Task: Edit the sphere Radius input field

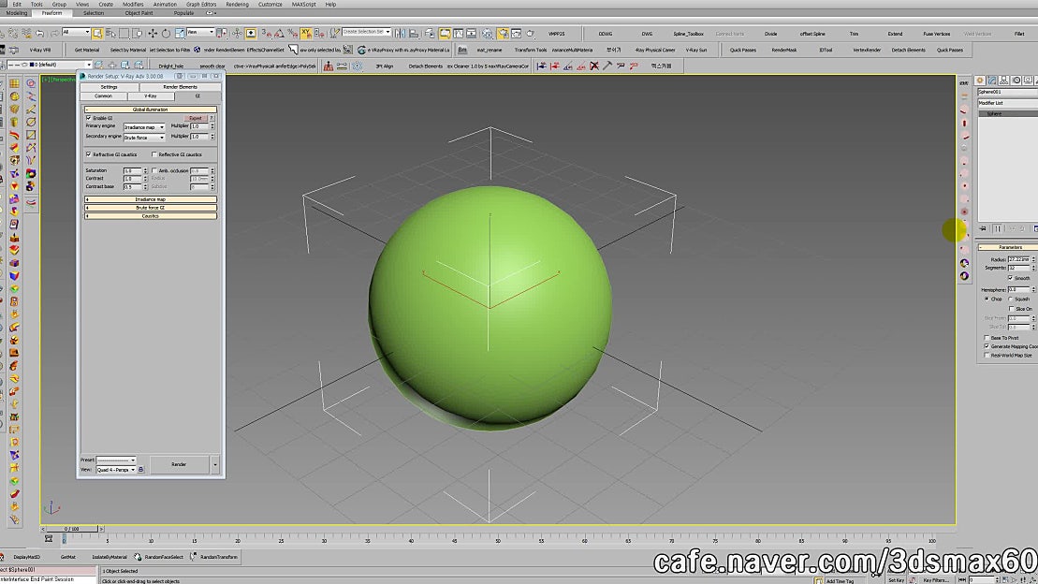Action: (x=1018, y=258)
